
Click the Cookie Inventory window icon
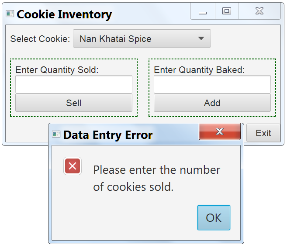pos(10,14)
